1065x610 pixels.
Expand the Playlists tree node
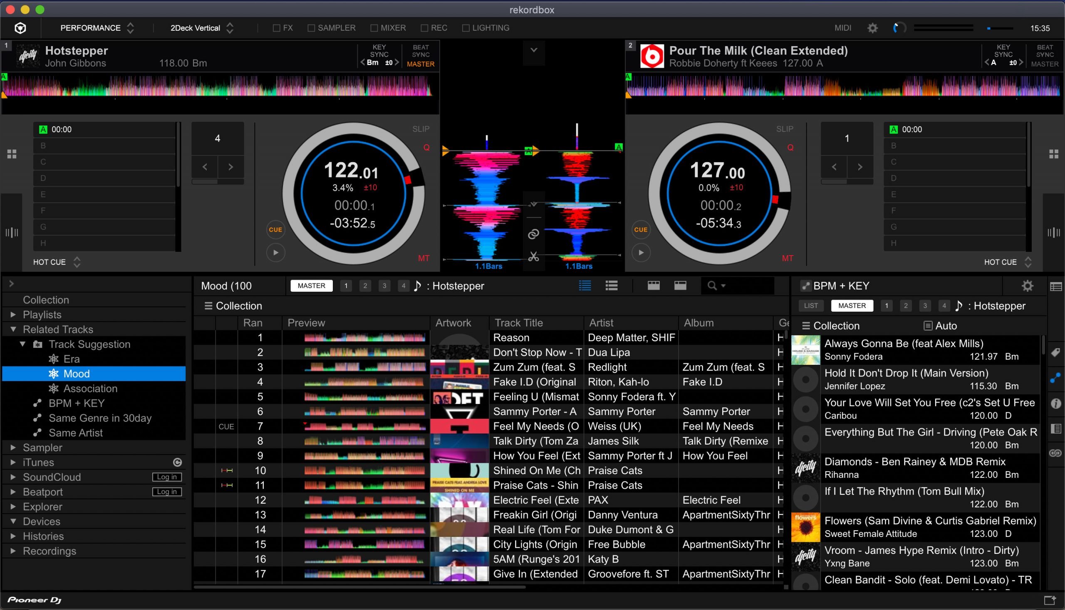coord(13,315)
